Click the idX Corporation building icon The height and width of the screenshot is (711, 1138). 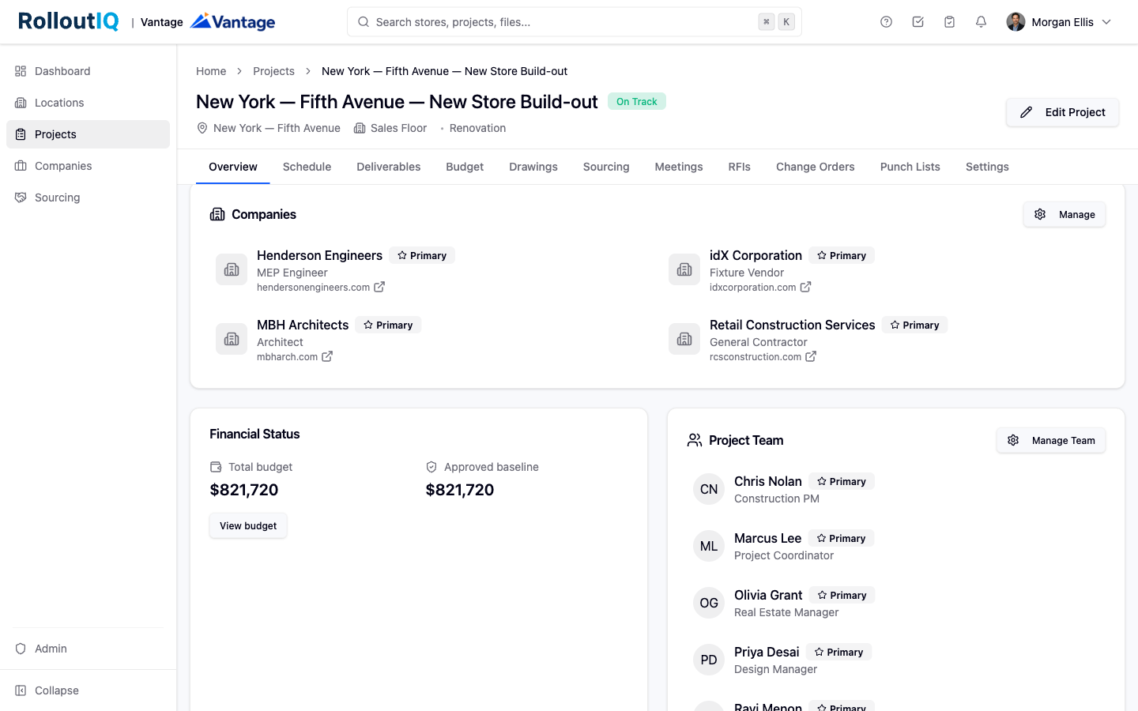point(684,269)
